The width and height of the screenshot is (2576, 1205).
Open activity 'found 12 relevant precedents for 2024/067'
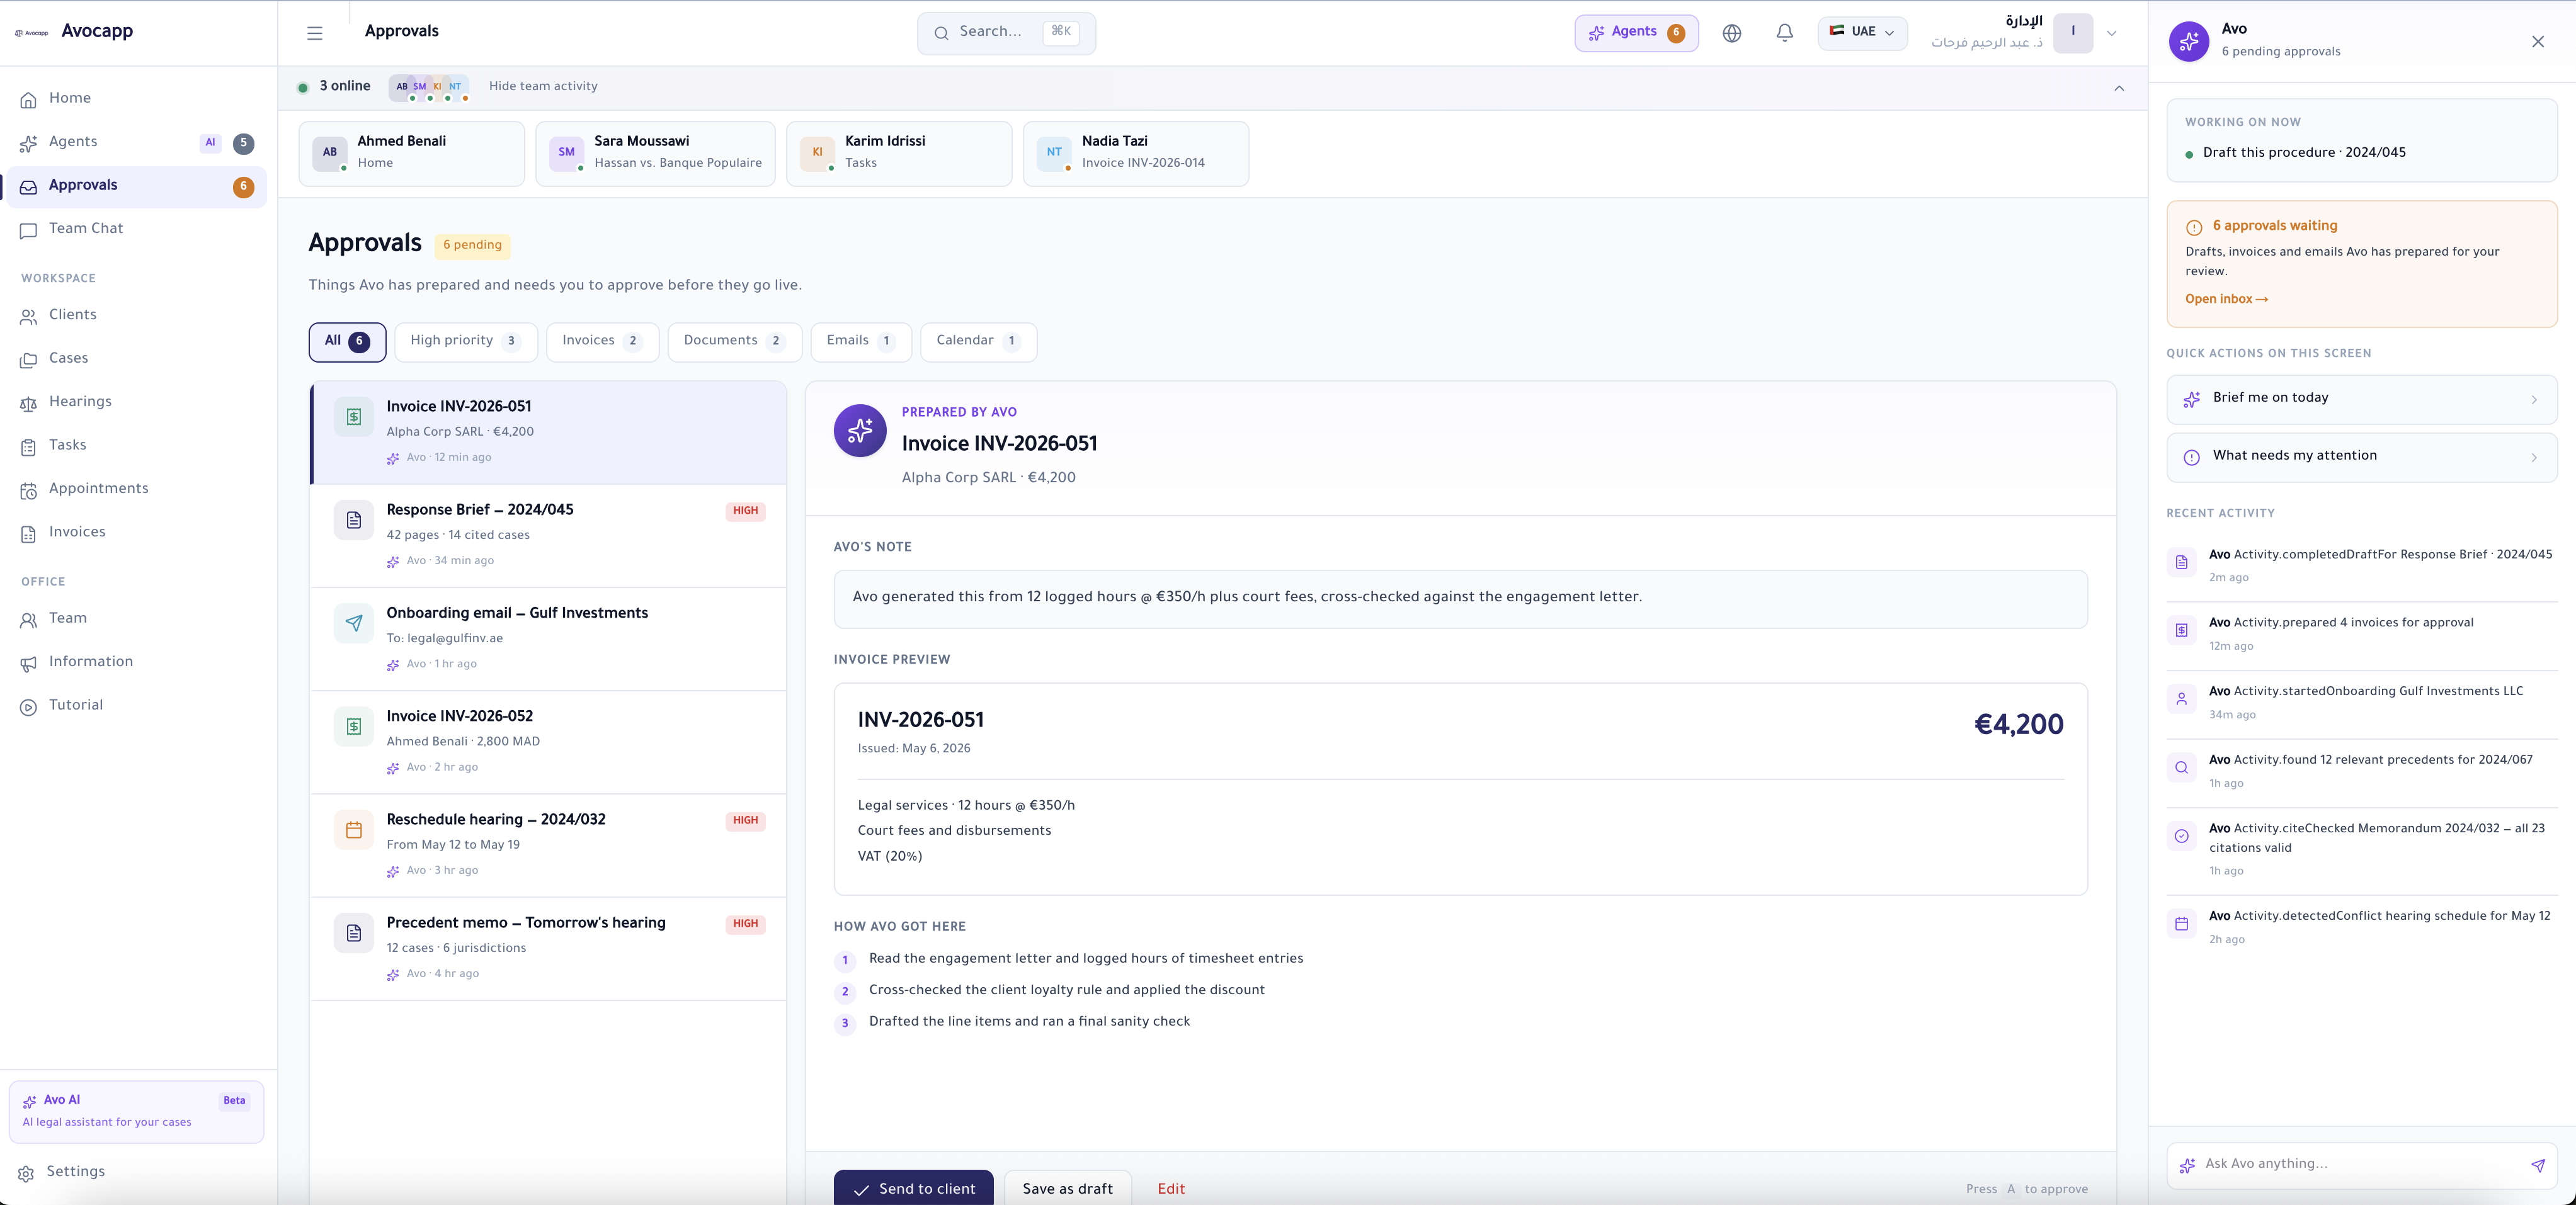point(2362,772)
